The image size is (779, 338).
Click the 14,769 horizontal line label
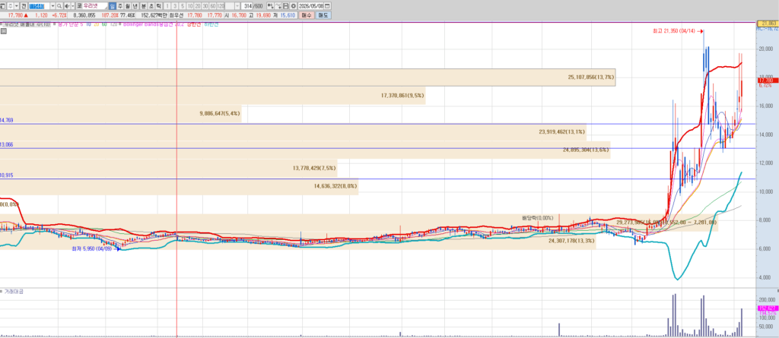point(7,120)
